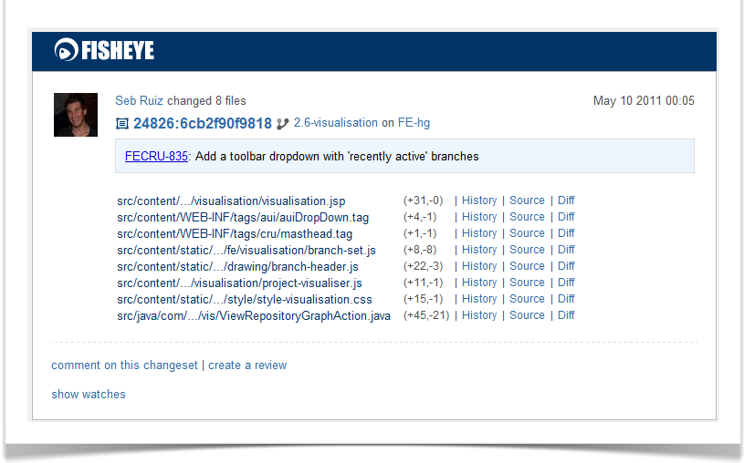Open changeset 24826:6cb2f90f9818
The width and height of the screenshot is (744, 463).
(202, 123)
